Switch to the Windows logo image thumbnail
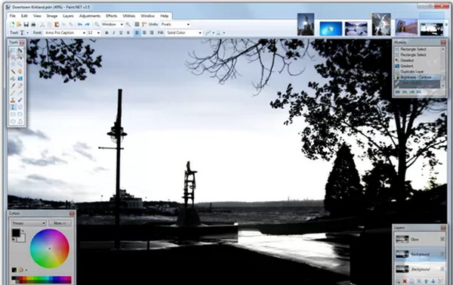Screen dimensions: 453x285 click(331, 29)
